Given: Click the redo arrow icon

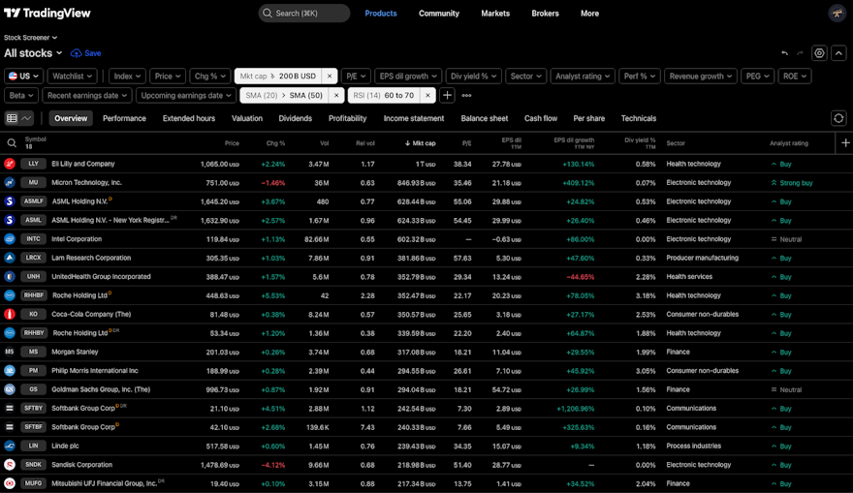Looking at the screenshot, I should coord(800,53).
